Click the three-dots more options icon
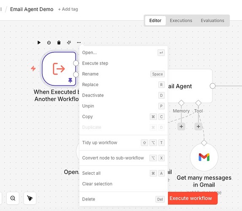 [79, 43]
